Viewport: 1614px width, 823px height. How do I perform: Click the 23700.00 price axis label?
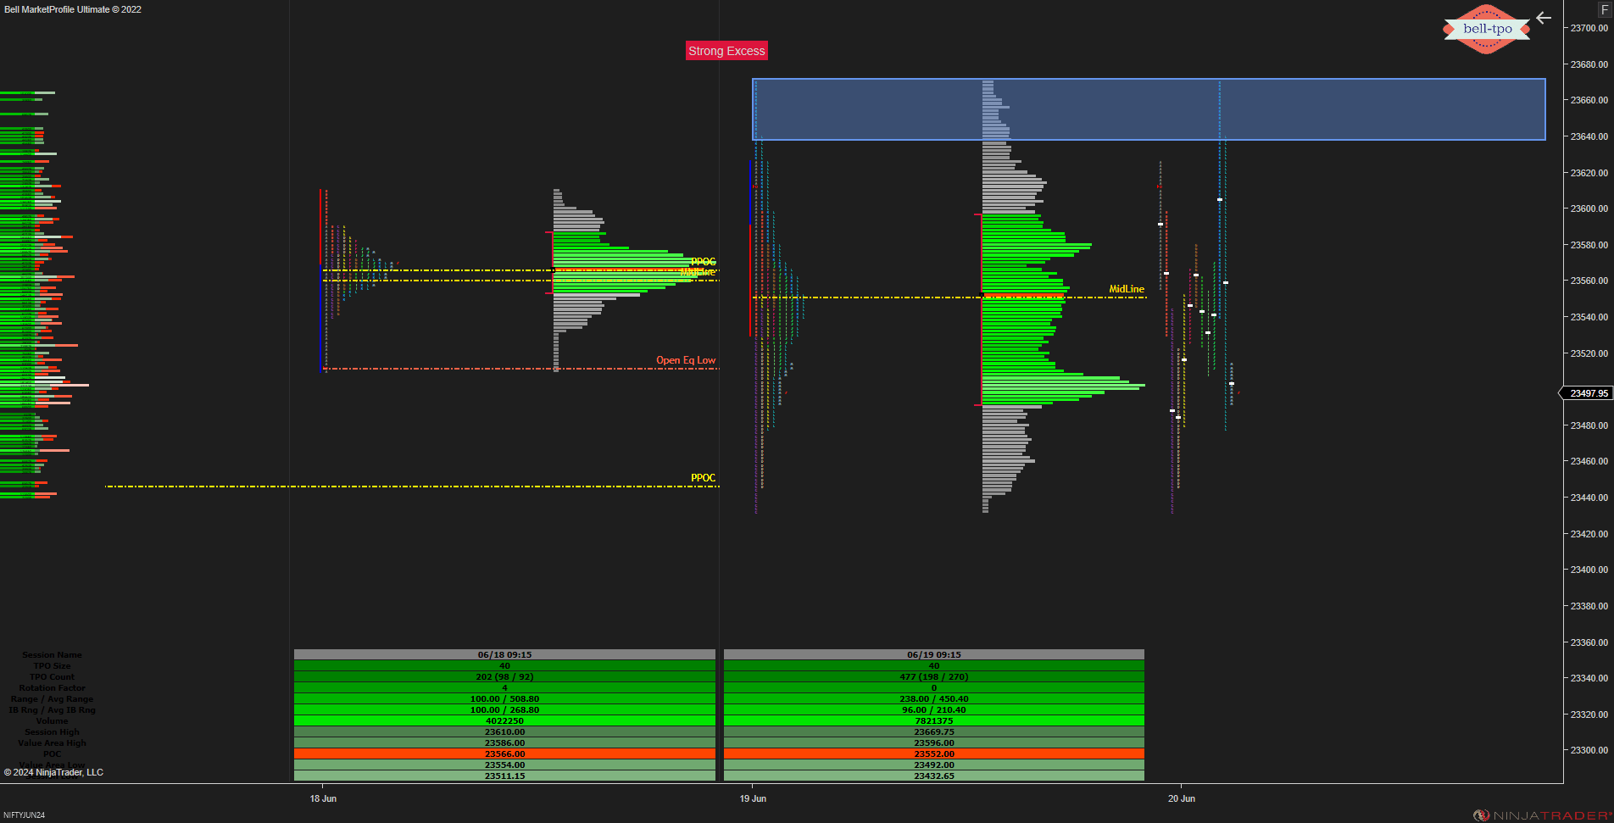[x=1589, y=28]
